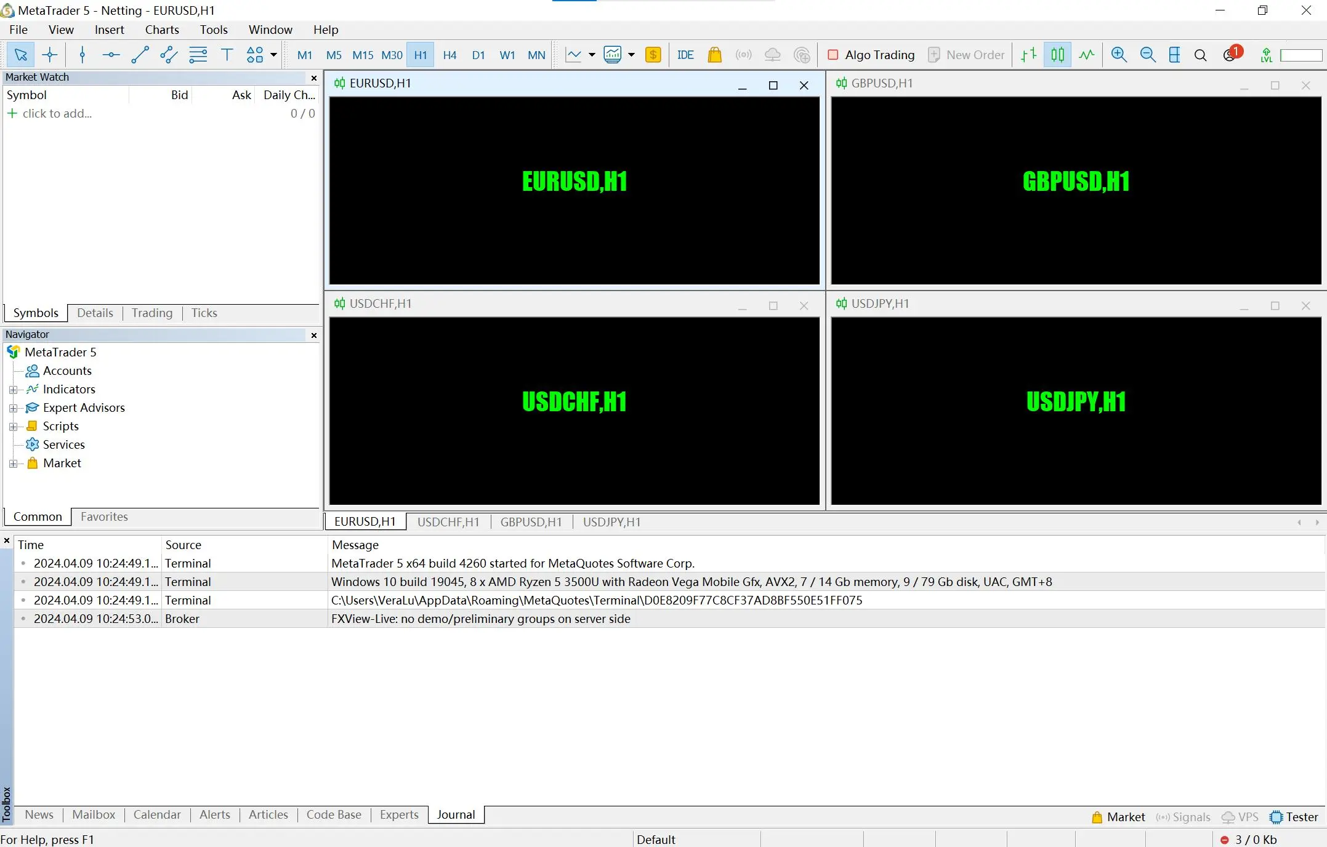Expand the Indicators tree node
This screenshot has width=1327, height=847.
click(13, 390)
